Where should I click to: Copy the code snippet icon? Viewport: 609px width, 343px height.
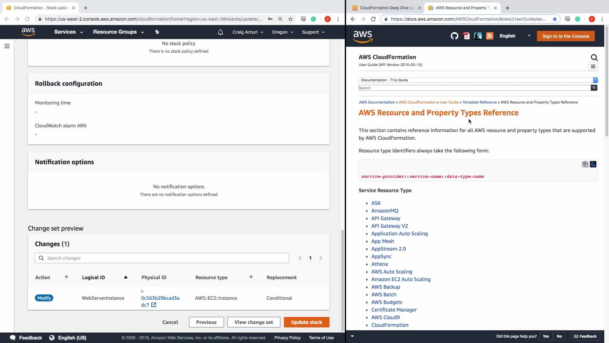click(x=585, y=164)
